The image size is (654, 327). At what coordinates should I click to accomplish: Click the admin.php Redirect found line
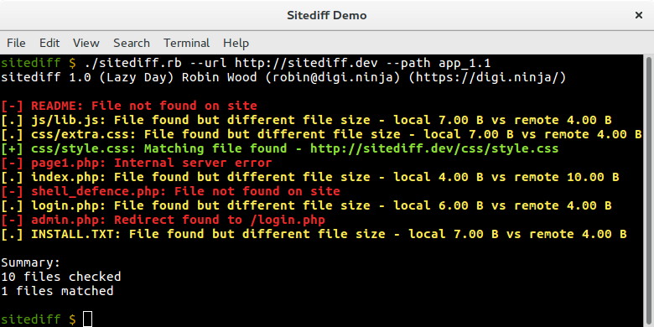[x=163, y=220]
